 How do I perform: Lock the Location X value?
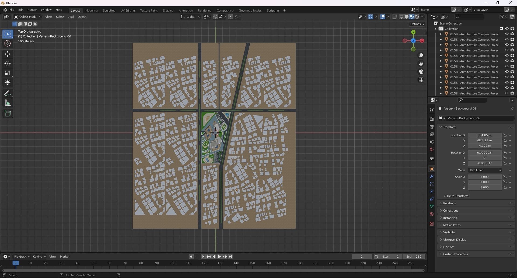pyautogui.click(x=505, y=135)
